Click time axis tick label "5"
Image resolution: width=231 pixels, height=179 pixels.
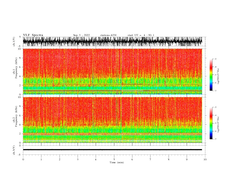click(114, 159)
